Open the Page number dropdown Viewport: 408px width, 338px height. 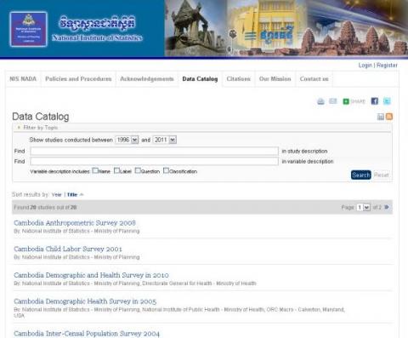point(363,207)
